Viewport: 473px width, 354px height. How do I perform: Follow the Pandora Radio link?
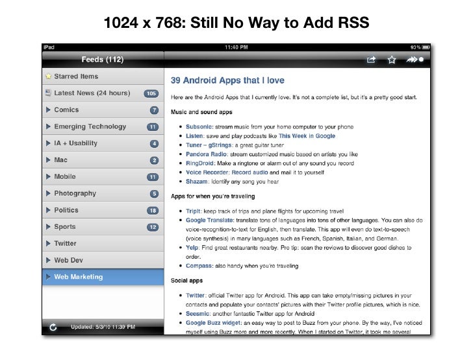pos(206,154)
